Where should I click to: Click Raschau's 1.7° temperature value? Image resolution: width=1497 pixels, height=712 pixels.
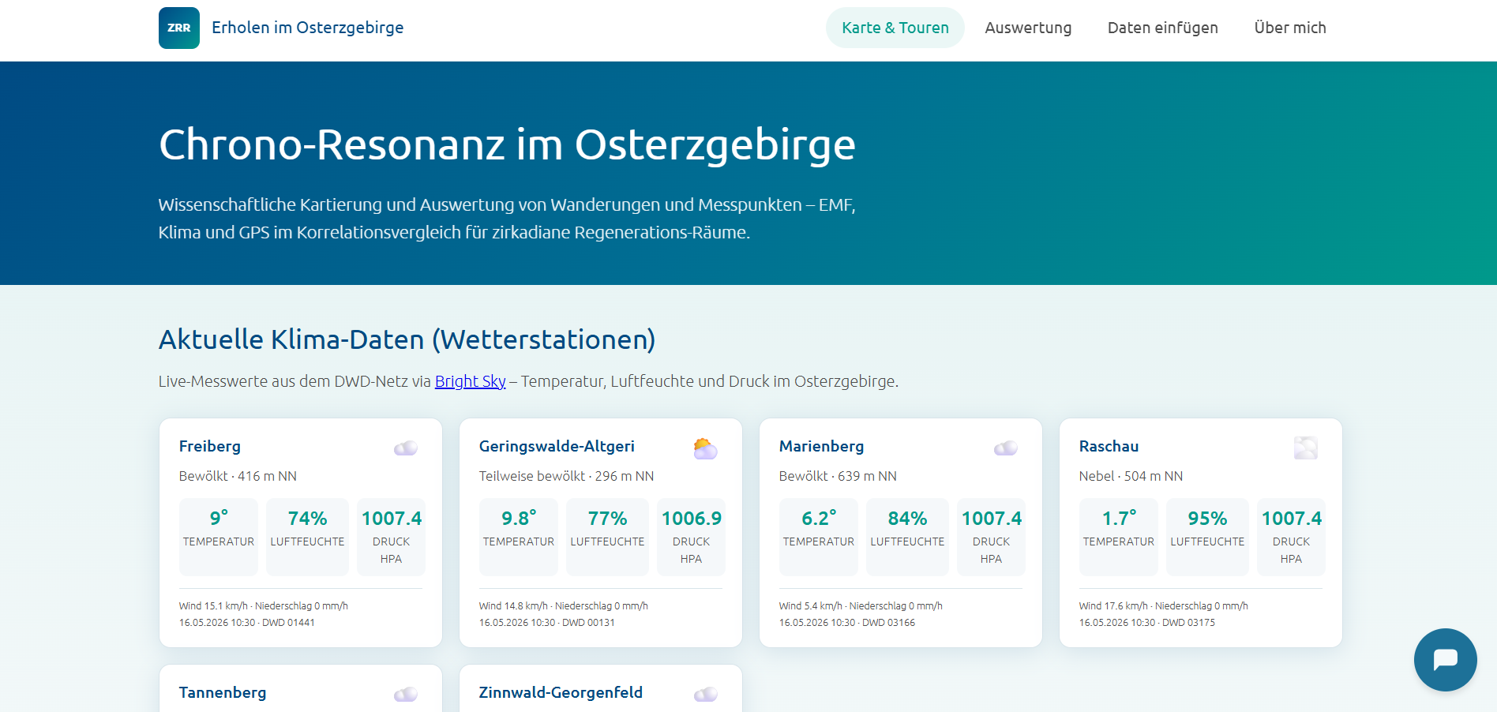[x=1119, y=519]
